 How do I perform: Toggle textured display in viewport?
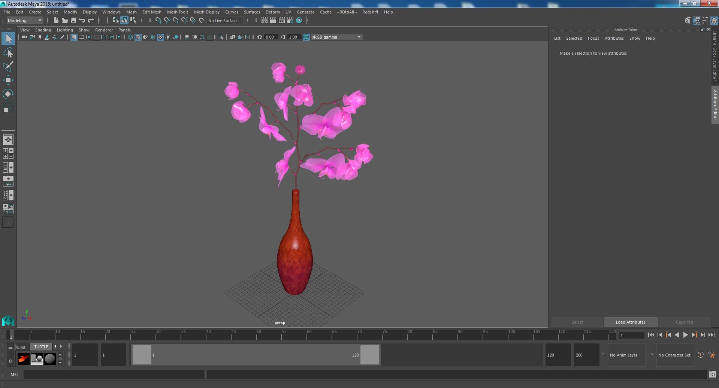pyautogui.click(x=160, y=37)
